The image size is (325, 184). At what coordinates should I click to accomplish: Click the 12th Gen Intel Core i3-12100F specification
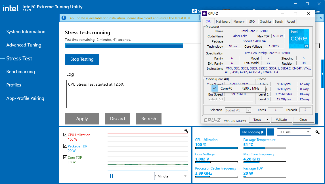point(268,53)
